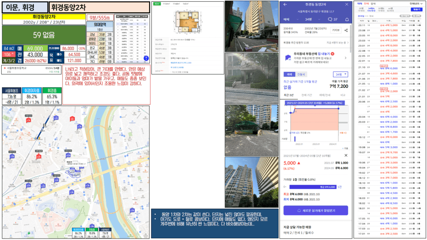
Task: Click the 휘경동양2차 title box
Action: coord(100,7)
